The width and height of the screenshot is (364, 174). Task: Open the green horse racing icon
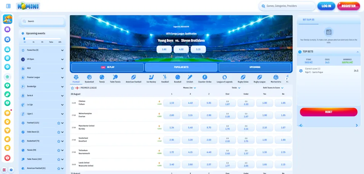[7, 94]
